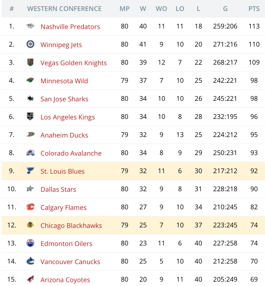Click the San Jose Sharks logo
Screen dimensions: 265x286
(x=30, y=99)
